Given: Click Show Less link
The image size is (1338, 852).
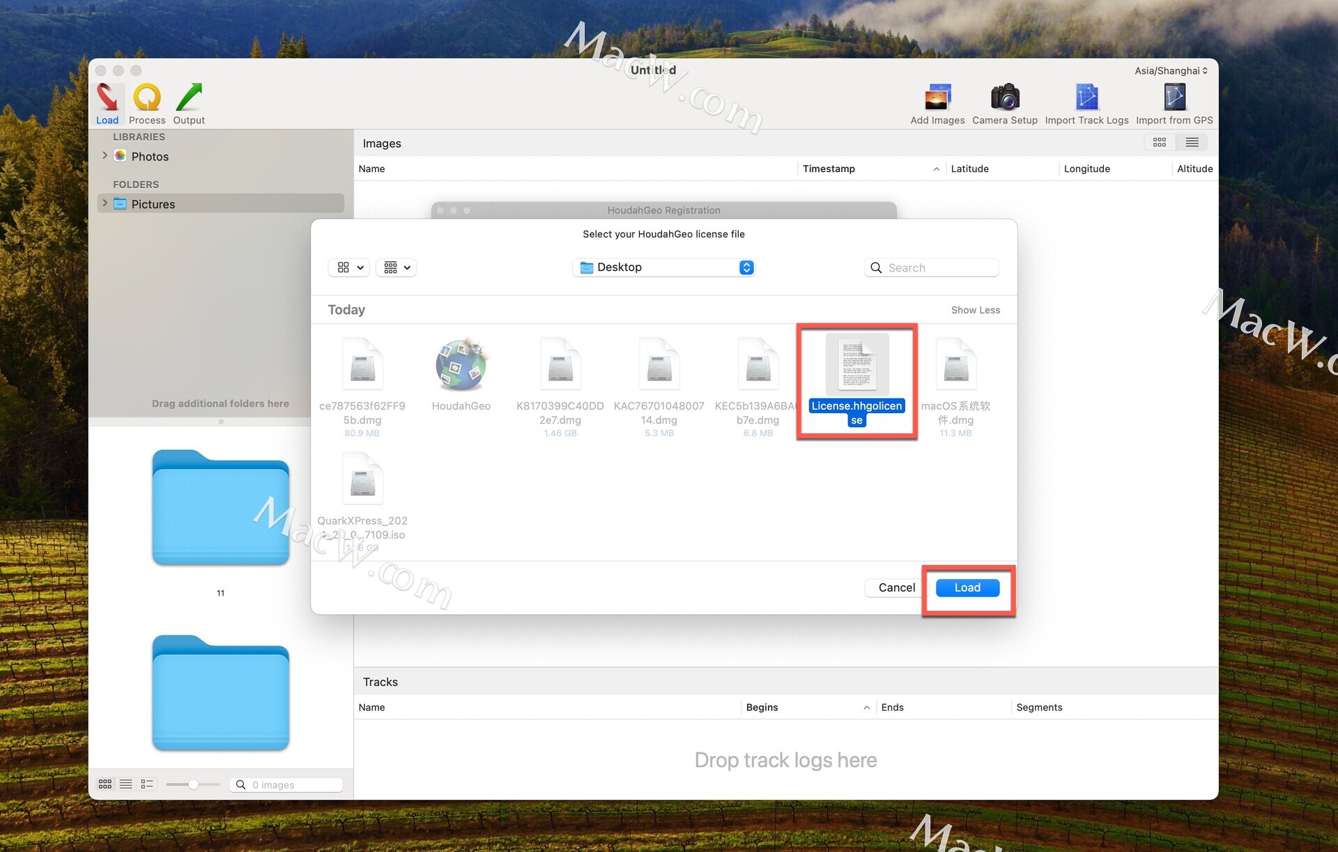Looking at the screenshot, I should point(975,310).
